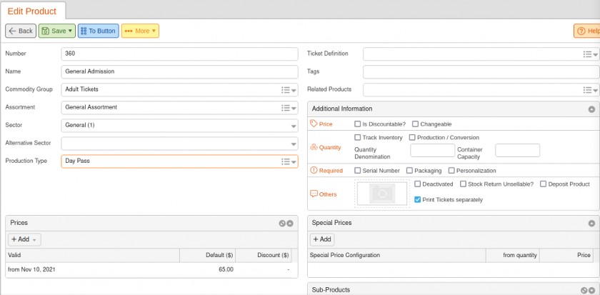Click the Required label exclamation icon

pos(314,171)
